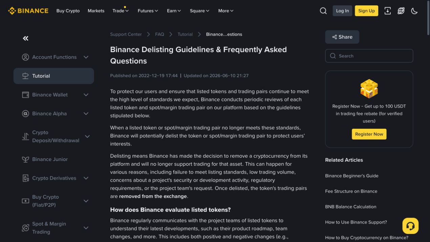Click the article Search input field

369,56
